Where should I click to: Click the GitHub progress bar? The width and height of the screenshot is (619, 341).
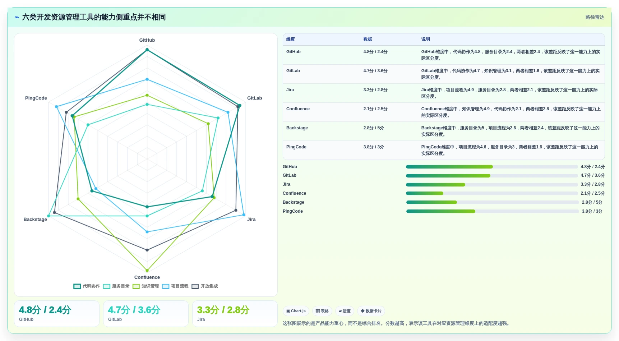click(492, 167)
